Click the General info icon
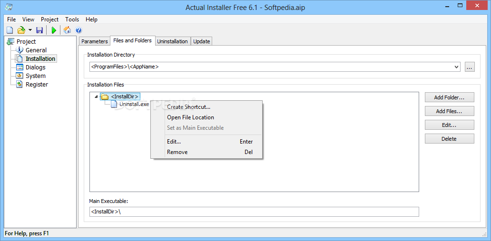The height and width of the screenshot is (241, 491). click(x=20, y=50)
